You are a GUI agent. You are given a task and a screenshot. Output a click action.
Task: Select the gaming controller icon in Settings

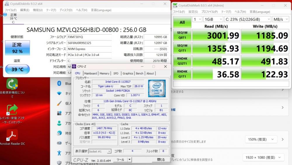[x=59, y=143]
